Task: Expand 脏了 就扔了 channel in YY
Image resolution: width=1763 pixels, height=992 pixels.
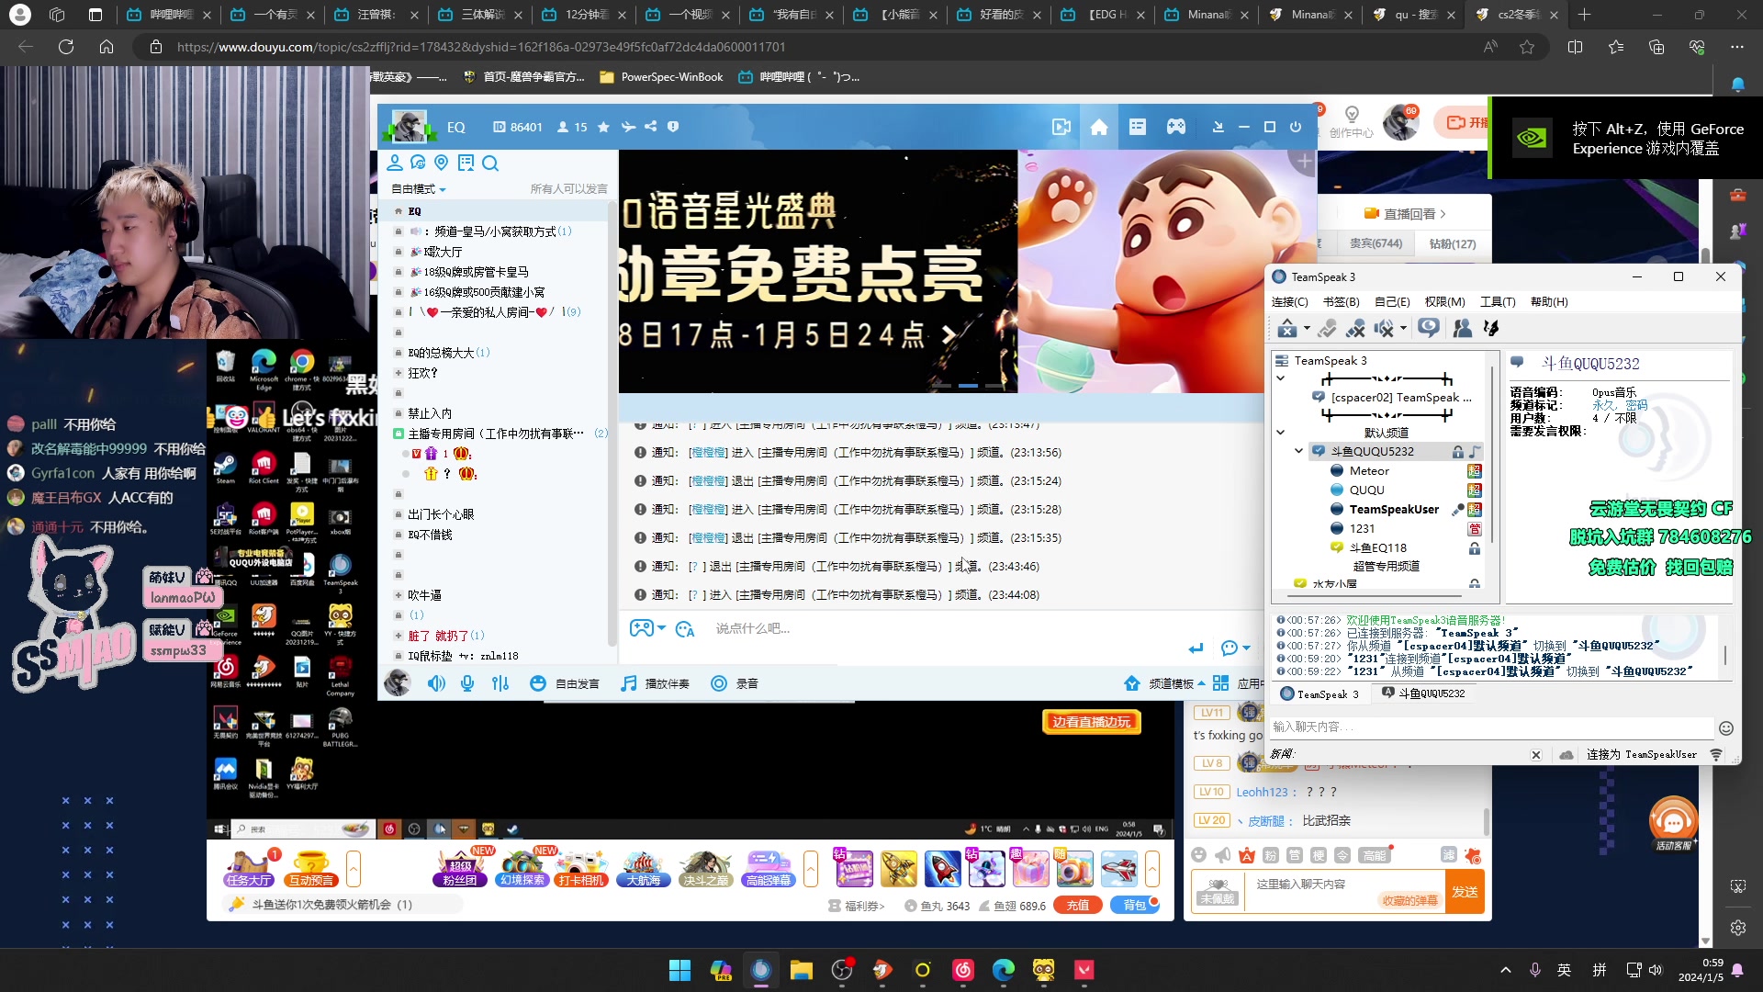Action: [399, 636]
